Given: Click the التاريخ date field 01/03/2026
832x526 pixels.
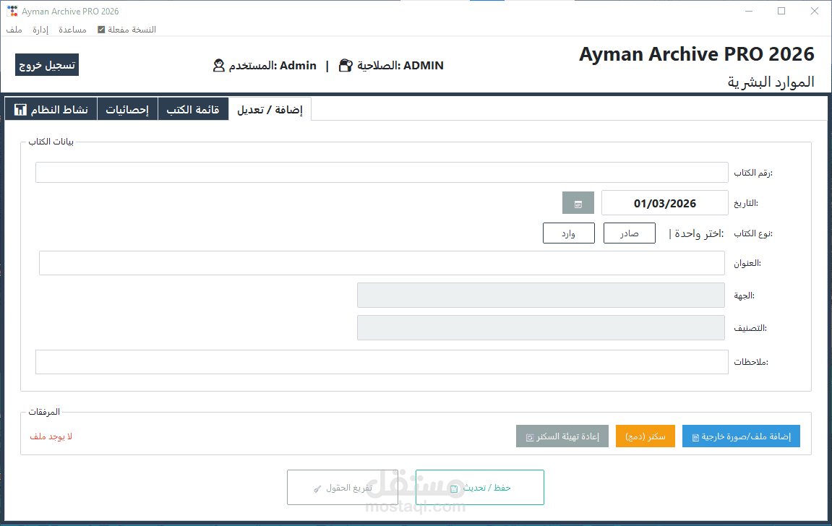Looking at the screenshot, I should (665, 203).
